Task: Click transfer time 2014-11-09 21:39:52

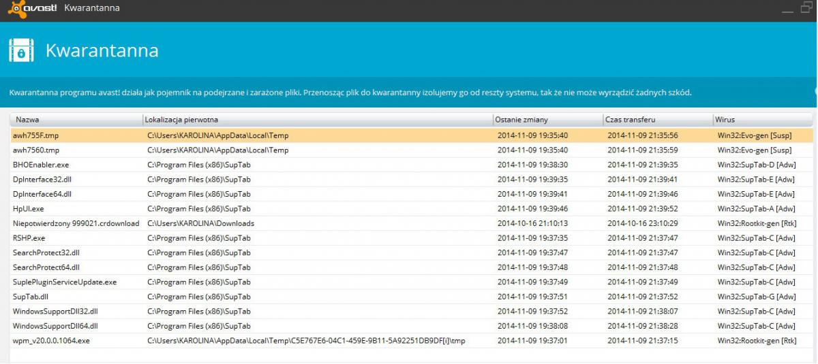Action: (643, 209)
